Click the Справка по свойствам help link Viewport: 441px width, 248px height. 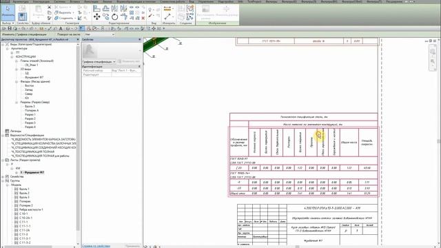(96, 246)
